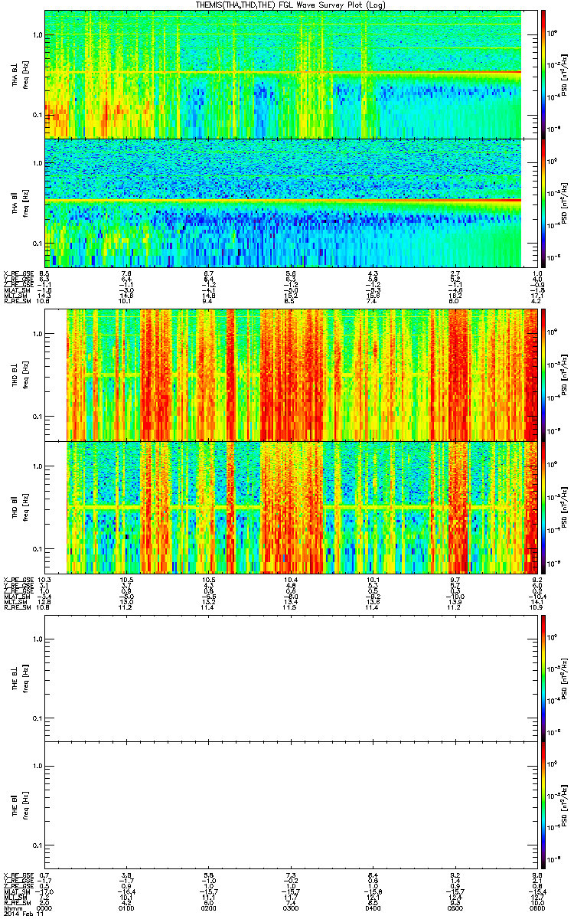The height and width of the screenshot is (919, 574).
Task: Click the 'THA B⊥ freq [Hz]' axis label
Action: pos(18,74)
